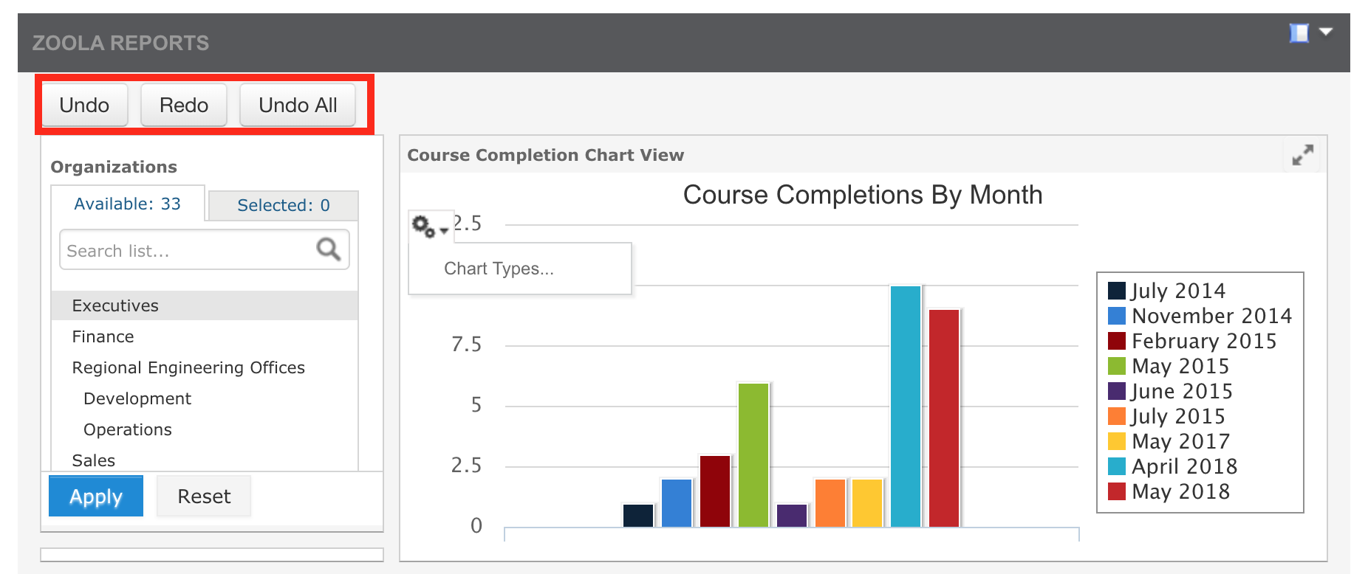Click the Undo button
1368x574 pixels.
click(x=84, y=105)
